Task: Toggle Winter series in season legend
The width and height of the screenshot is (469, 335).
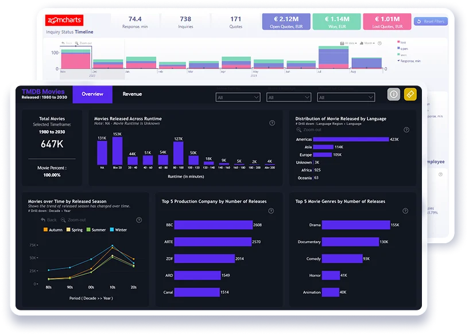Action: [x=117, y=230]
